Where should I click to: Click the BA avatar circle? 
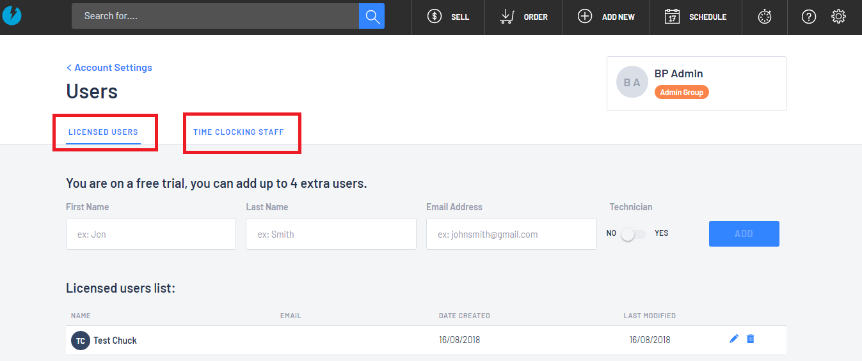click(632, 82)
